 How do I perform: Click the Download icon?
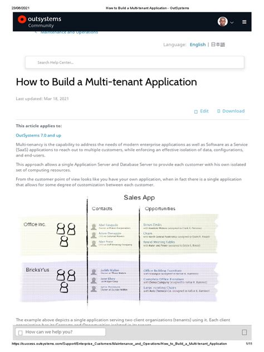[218, 111]
